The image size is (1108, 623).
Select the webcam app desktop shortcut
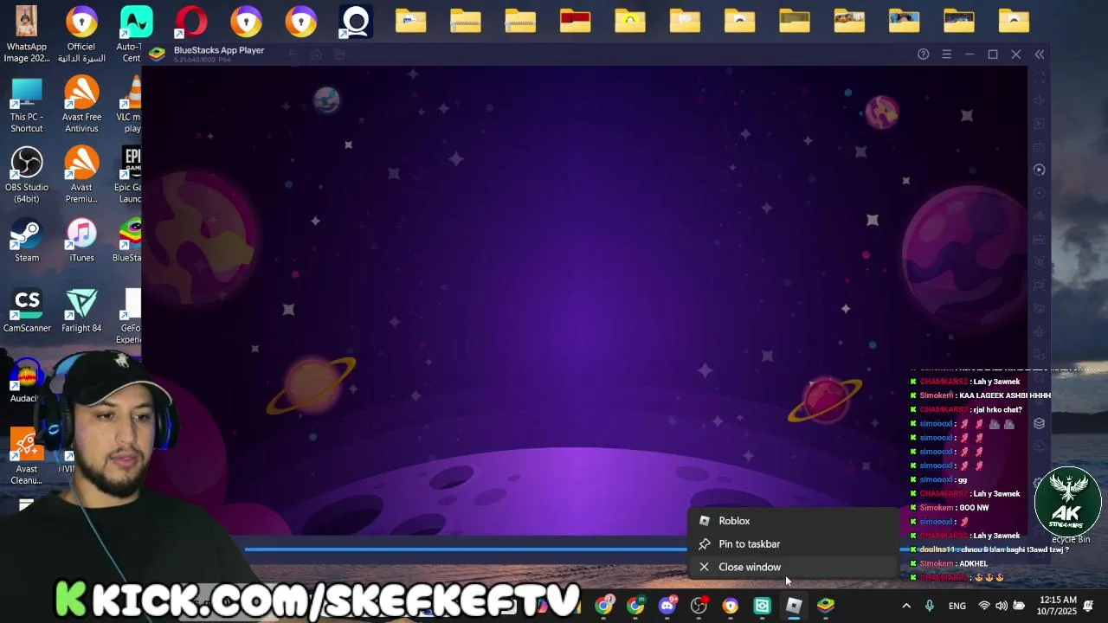point(356,22)
